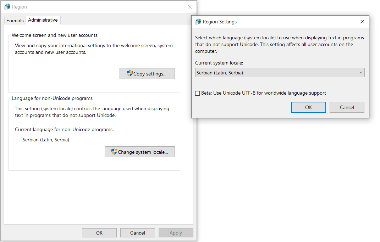380x242 pixels.
Task: Click the 'Language for non-Unicode programs' group heading
Action: 52,98
